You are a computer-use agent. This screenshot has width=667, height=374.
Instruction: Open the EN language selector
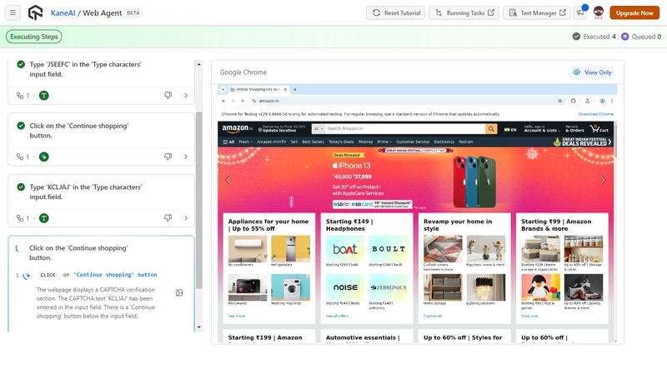coord(510,130)
